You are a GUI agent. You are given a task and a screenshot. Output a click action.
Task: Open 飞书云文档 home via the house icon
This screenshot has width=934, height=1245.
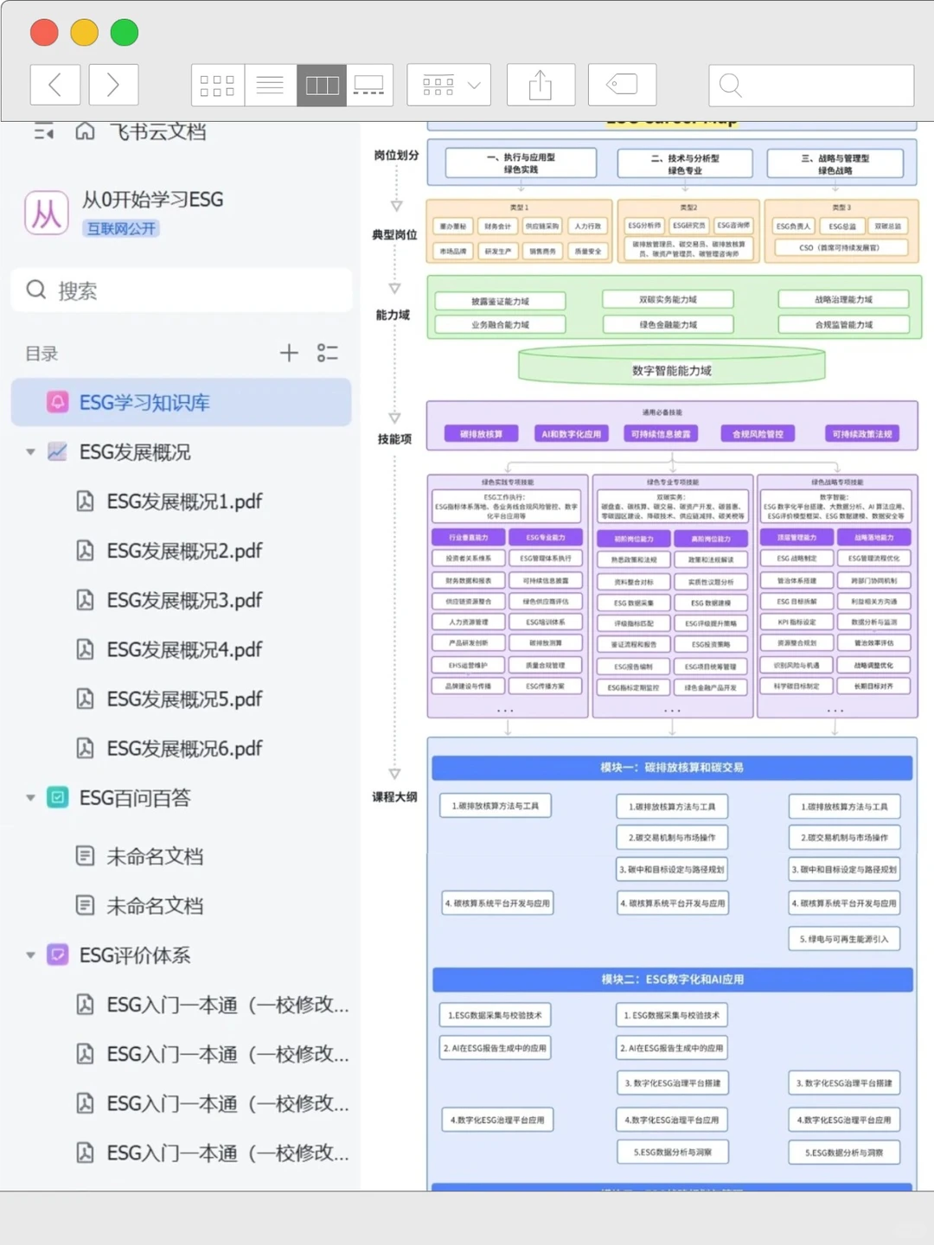(x=84, y=131)
